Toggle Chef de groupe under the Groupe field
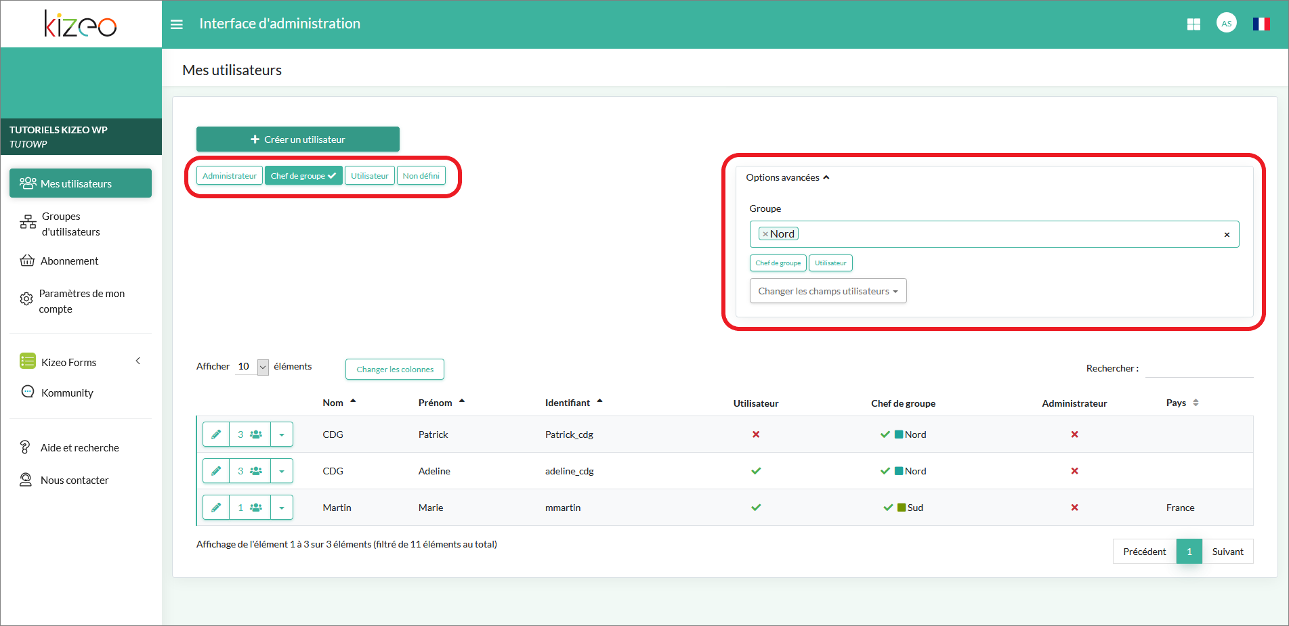The height and width of the screenshot is (626, 1289). (778, 263)
